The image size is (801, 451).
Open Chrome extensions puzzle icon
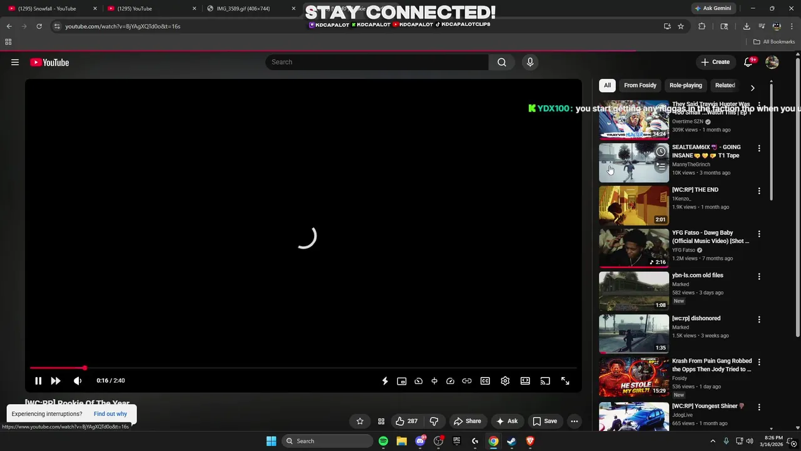(x=702, y=26)
